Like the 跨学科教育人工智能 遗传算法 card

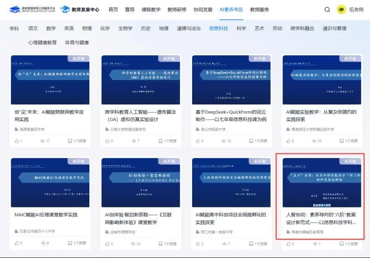click(x=107, y=141)
